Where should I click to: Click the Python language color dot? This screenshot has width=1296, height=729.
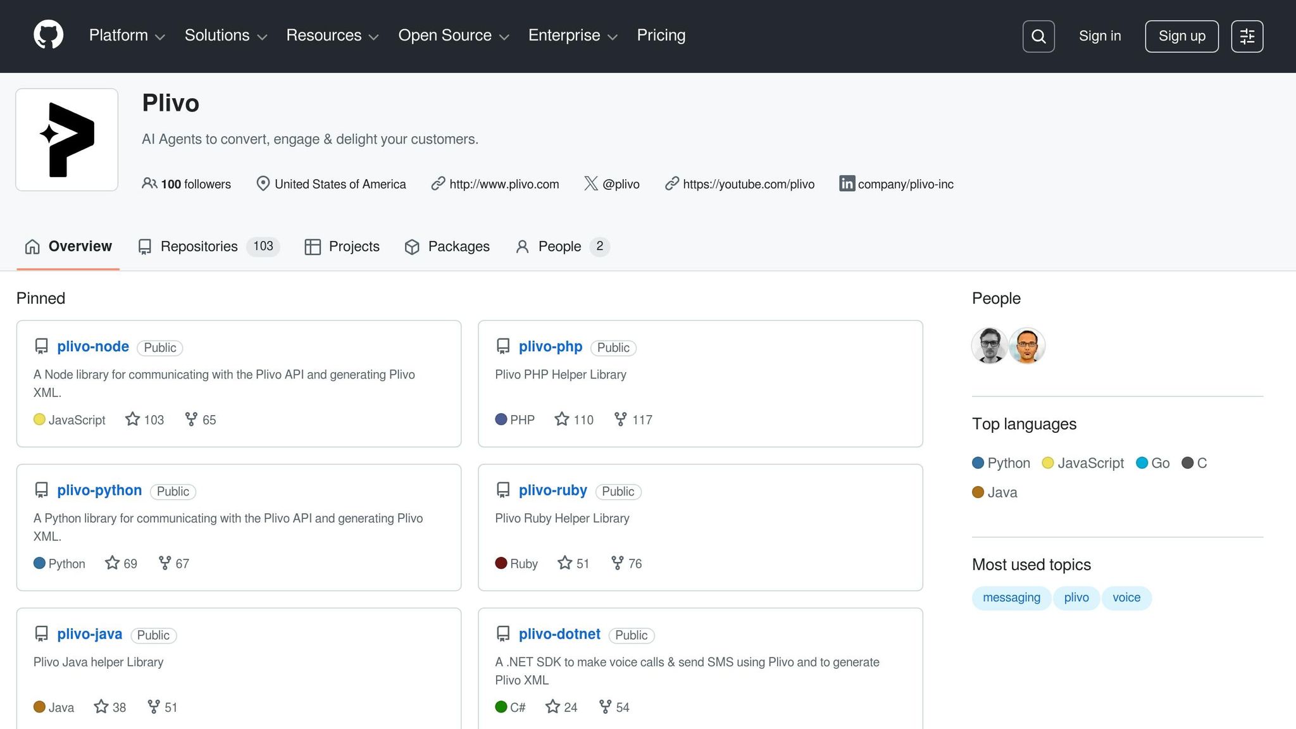click(x=978, y=463)
